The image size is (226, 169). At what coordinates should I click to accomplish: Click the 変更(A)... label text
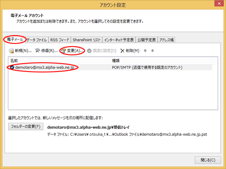[75, 51]
